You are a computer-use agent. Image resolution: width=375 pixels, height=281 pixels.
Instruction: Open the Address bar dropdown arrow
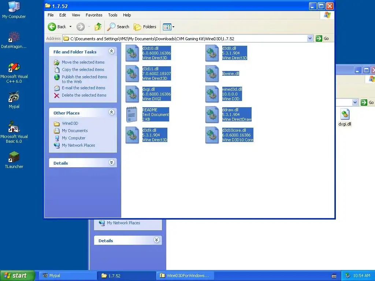(x=310, y=38)
